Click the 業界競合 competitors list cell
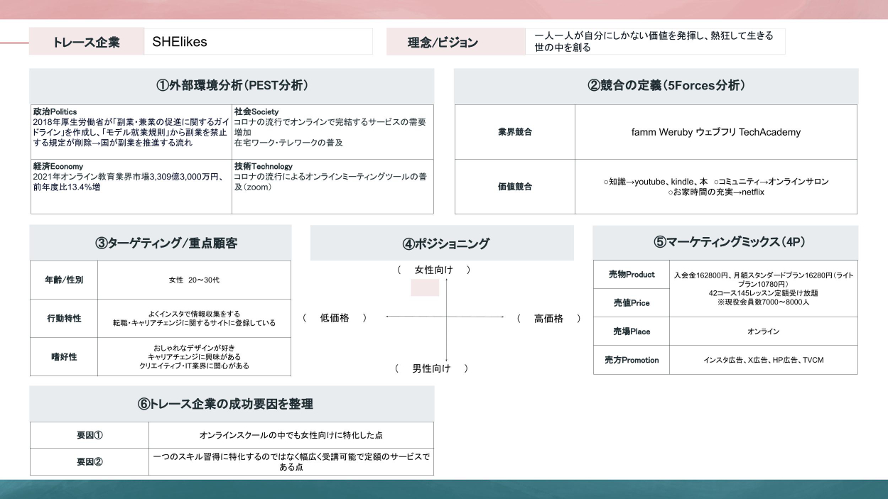The width and height of the screenshot is (888, 499). (x=715, y=132)
